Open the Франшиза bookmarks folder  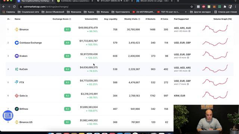click(x=74, y=12)
